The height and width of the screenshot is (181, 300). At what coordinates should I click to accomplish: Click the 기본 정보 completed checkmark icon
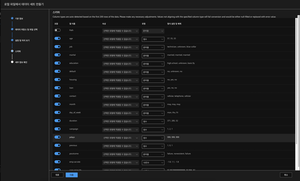12,18
